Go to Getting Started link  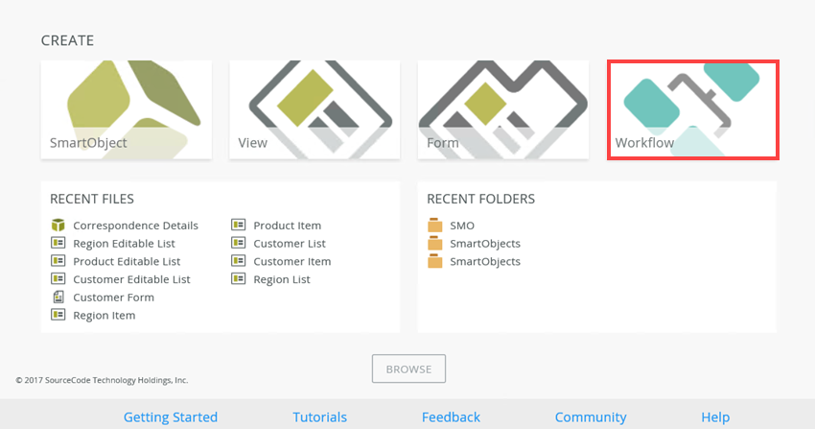(x=171, y=417)
